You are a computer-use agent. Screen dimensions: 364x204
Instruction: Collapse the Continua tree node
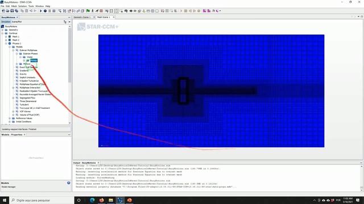click(2, 33)
